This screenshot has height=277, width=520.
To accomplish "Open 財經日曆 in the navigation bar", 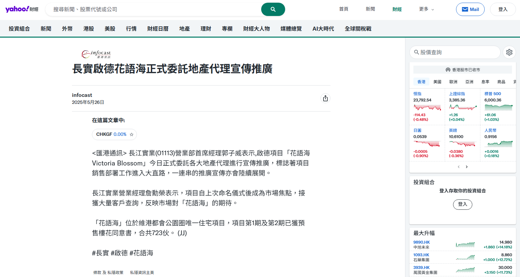I will 158,29.
